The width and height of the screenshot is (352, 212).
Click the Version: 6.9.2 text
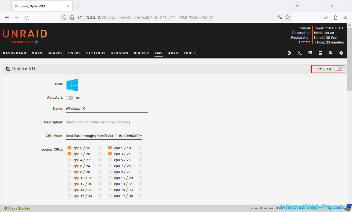(22, 42)
